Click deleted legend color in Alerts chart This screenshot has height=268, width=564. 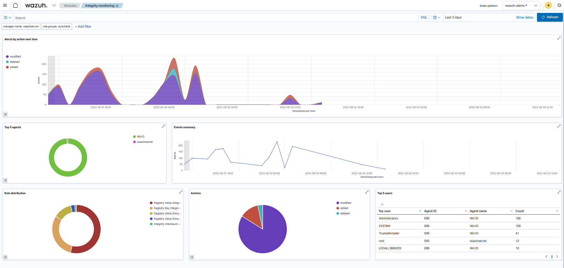[7, 62]
